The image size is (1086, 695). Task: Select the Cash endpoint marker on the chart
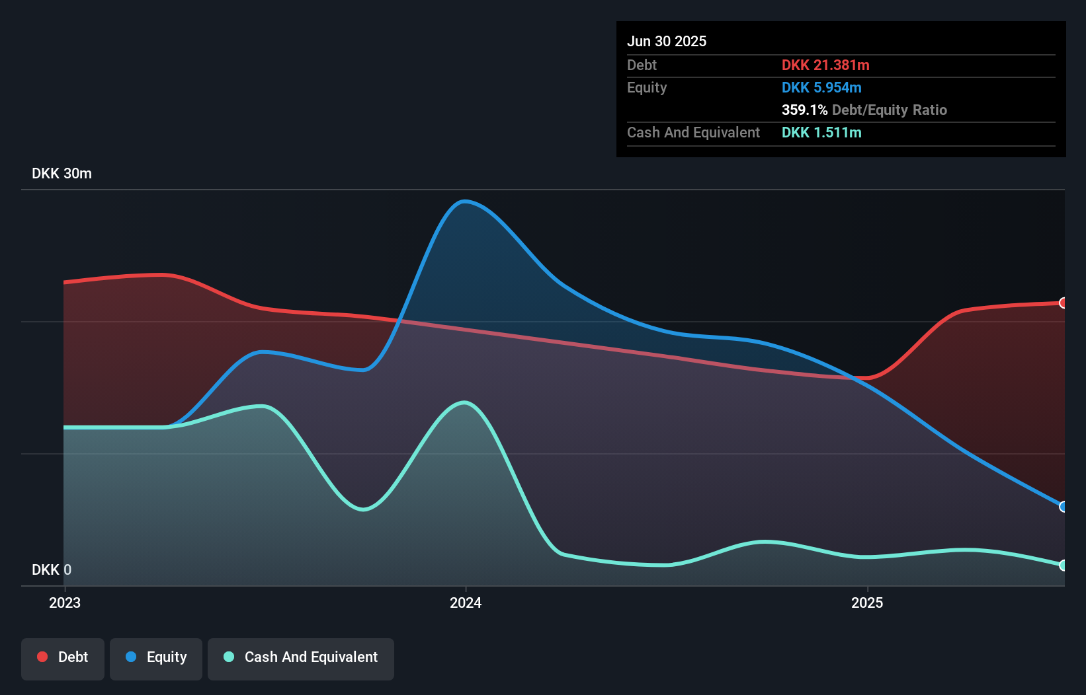1062,566
